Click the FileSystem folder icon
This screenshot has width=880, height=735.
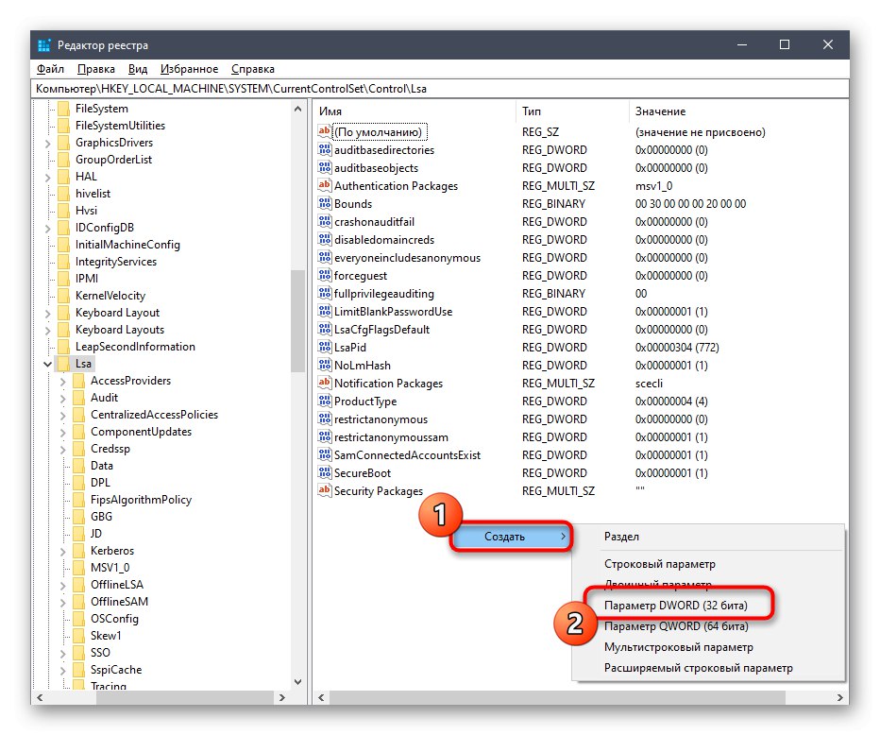[x=64, y=109]
